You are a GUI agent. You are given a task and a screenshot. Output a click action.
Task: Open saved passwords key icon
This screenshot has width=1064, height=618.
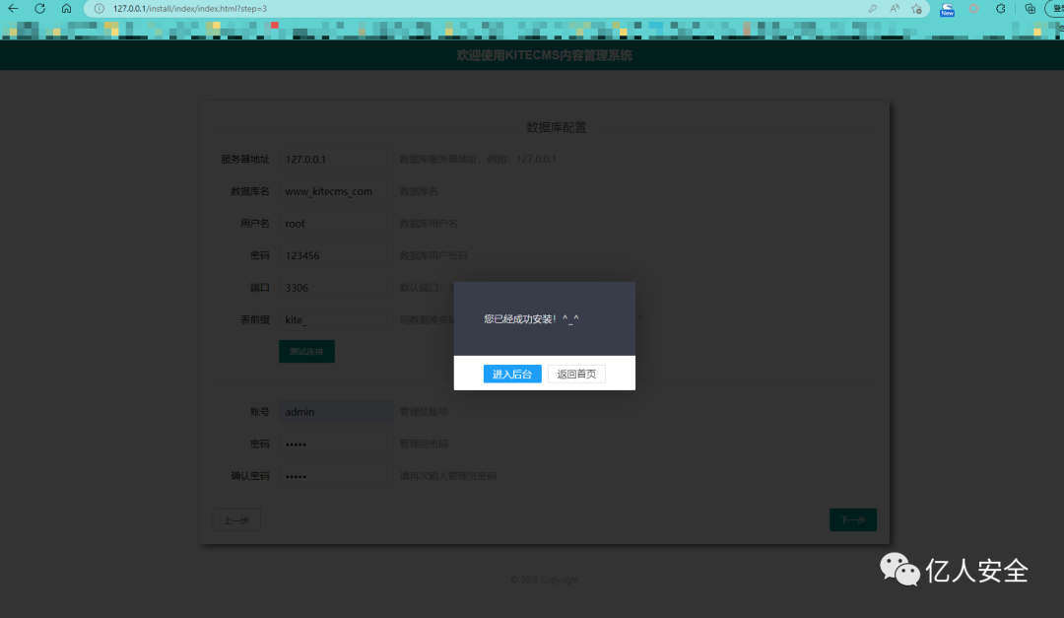[x=873, y=9]
